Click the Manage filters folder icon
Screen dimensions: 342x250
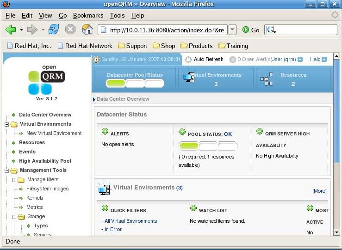coord(21,180)
